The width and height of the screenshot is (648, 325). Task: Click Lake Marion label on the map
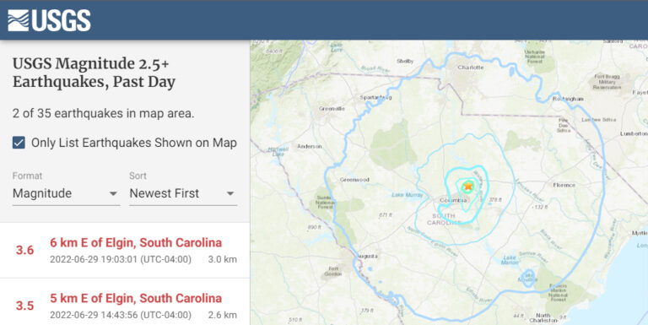pyautogui.click(x=510, y=260)
